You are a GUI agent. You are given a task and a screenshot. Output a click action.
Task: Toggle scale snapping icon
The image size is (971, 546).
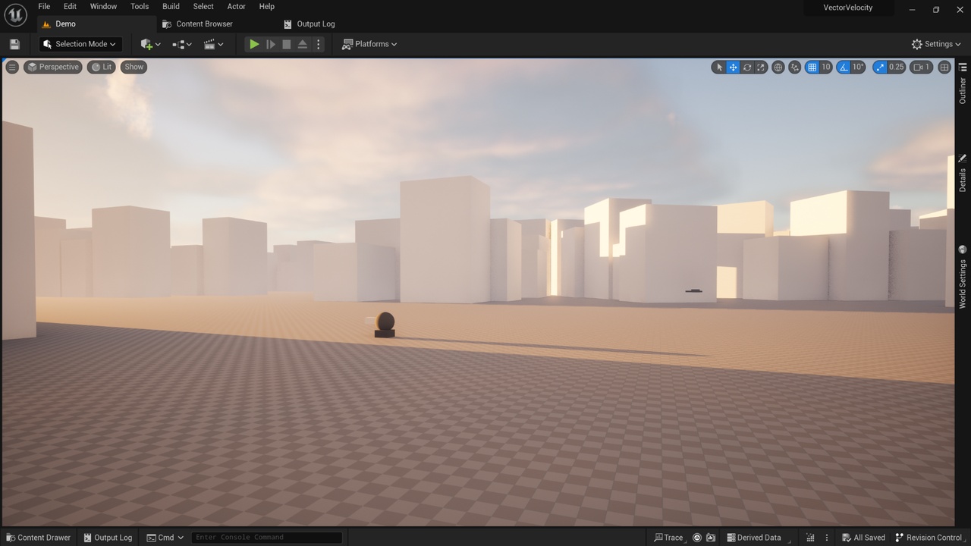[x=879, y=67]
